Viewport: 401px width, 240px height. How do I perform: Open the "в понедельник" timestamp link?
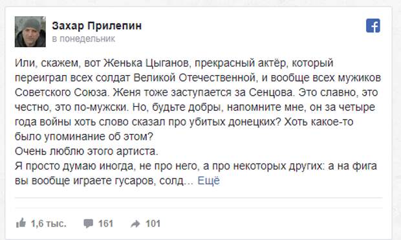coord(83,39)
